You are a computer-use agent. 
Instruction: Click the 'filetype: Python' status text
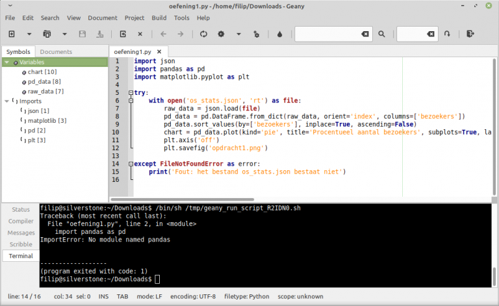click(247, 296)
